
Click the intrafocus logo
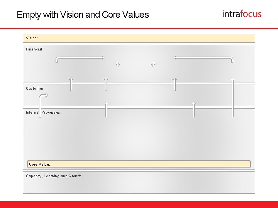(242, 14)
